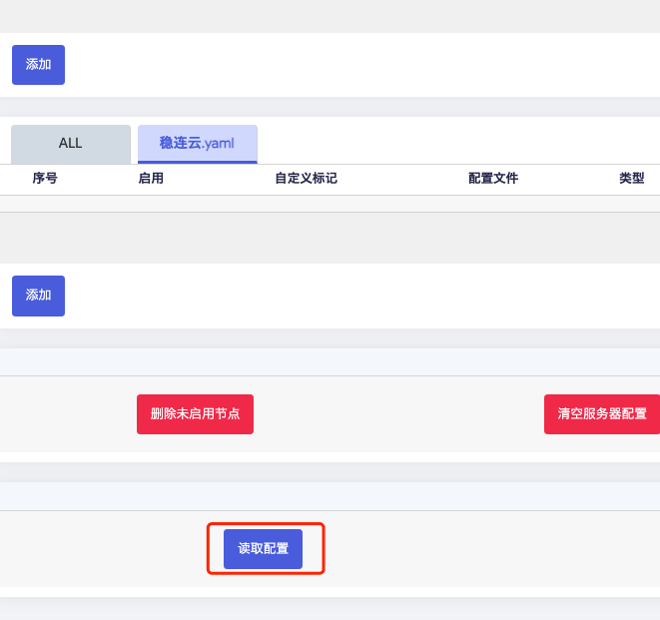Click the 添加 button below the node table

click(38, 296)
